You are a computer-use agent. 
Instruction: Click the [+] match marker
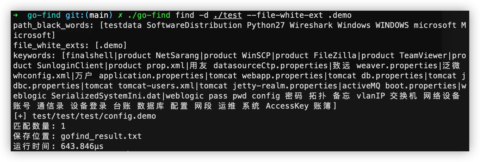[20, 116]
